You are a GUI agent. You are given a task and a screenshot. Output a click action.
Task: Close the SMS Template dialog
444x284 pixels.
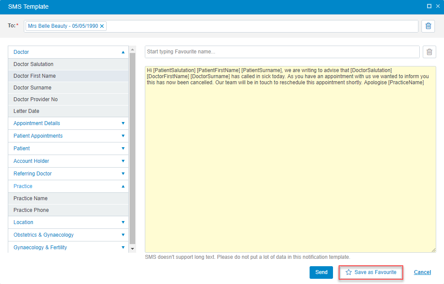point(438,6)
